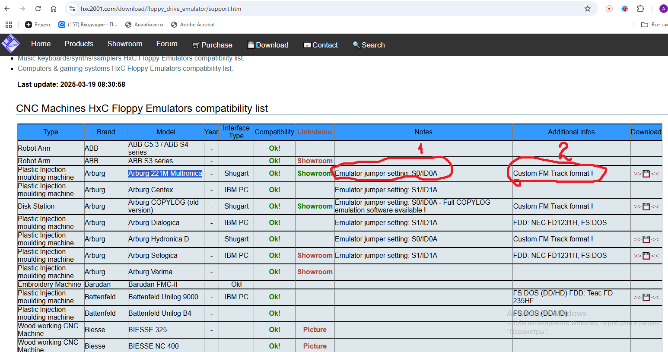
Task: Reload the current page
Action: (38, 9)
